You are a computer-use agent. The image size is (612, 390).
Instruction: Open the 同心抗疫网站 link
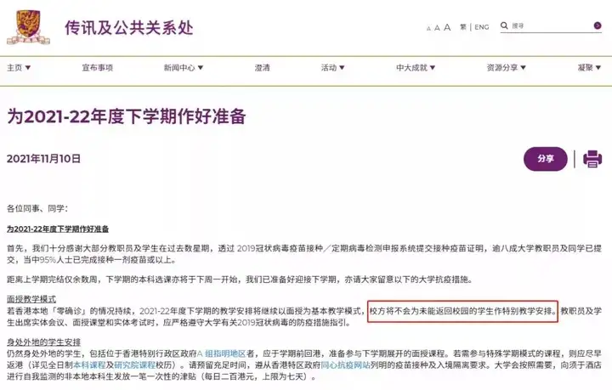point(345,365)
